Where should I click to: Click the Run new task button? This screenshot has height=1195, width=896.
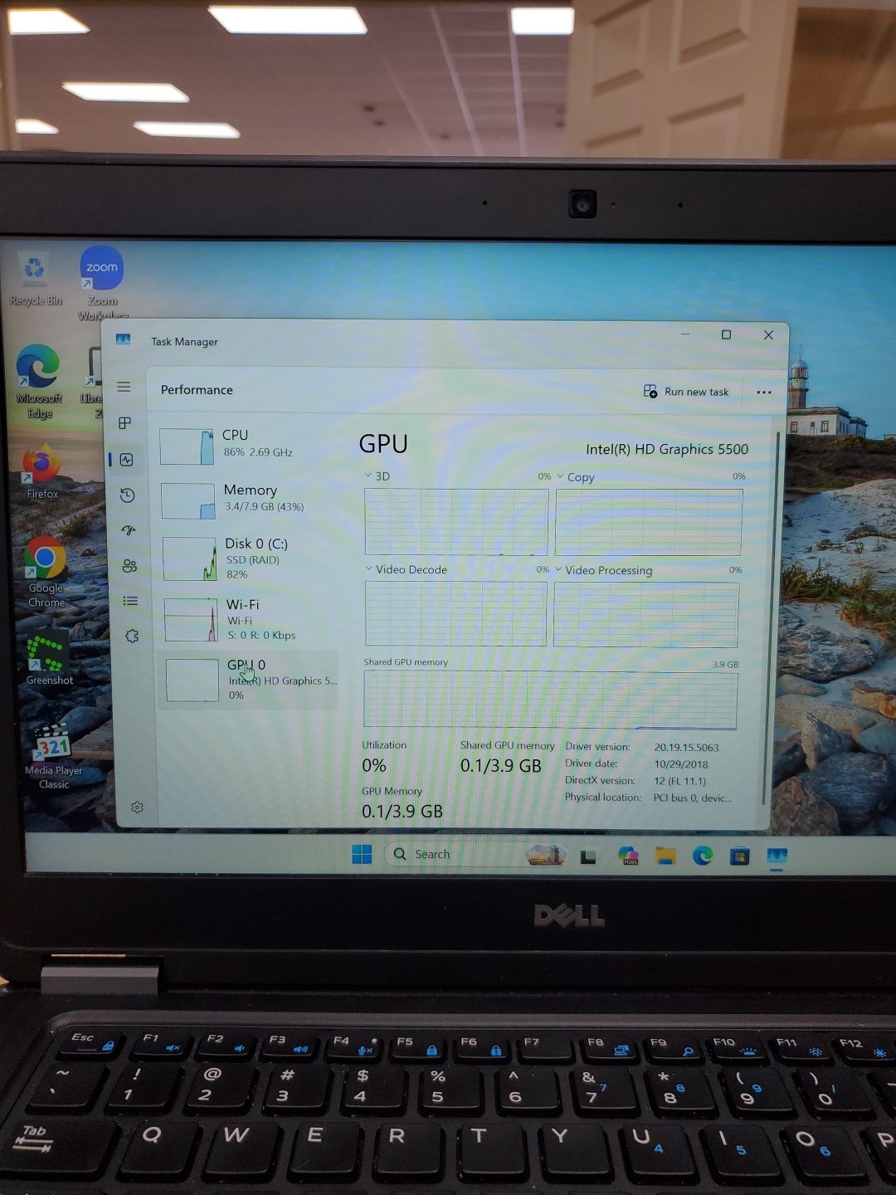point(686,392)
